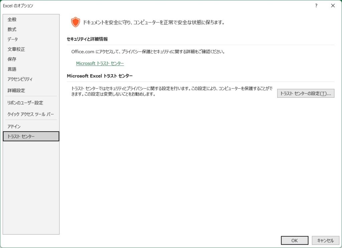This screenshot has height=248, width=342.
Task: Select 言語 in the options list
Action: [x=12, y=69]
